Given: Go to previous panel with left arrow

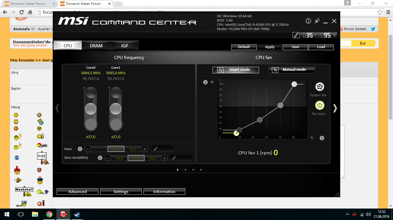Looking at the screenshot, I should click(x=57, y=108).
